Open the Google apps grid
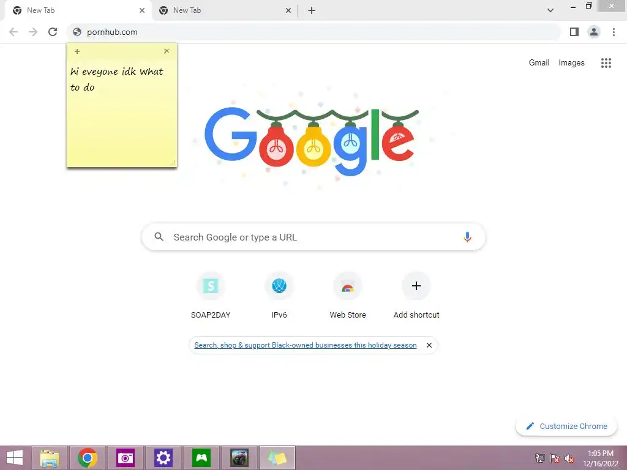Screen dimensions: 627x470 point(606,63)
